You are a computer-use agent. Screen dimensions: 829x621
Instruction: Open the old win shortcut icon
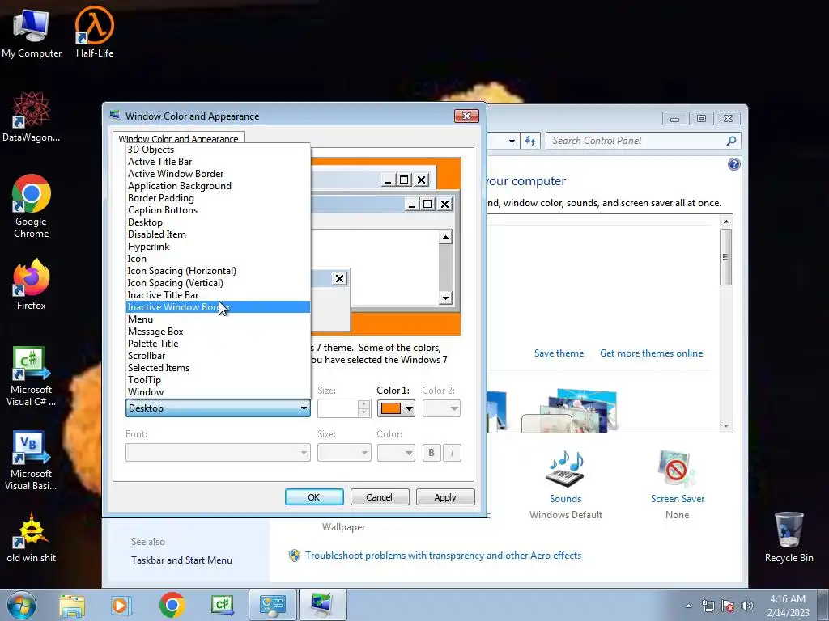pos(32,538)
